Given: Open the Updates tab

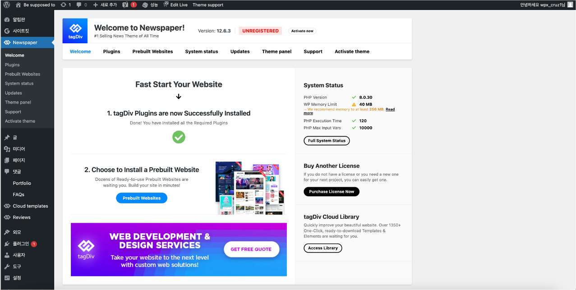Looking at the screenshot, I should click(x=240, y=51).
